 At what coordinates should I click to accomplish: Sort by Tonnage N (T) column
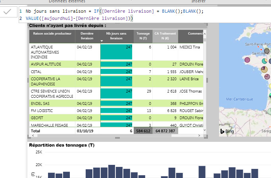click(143, 36)
